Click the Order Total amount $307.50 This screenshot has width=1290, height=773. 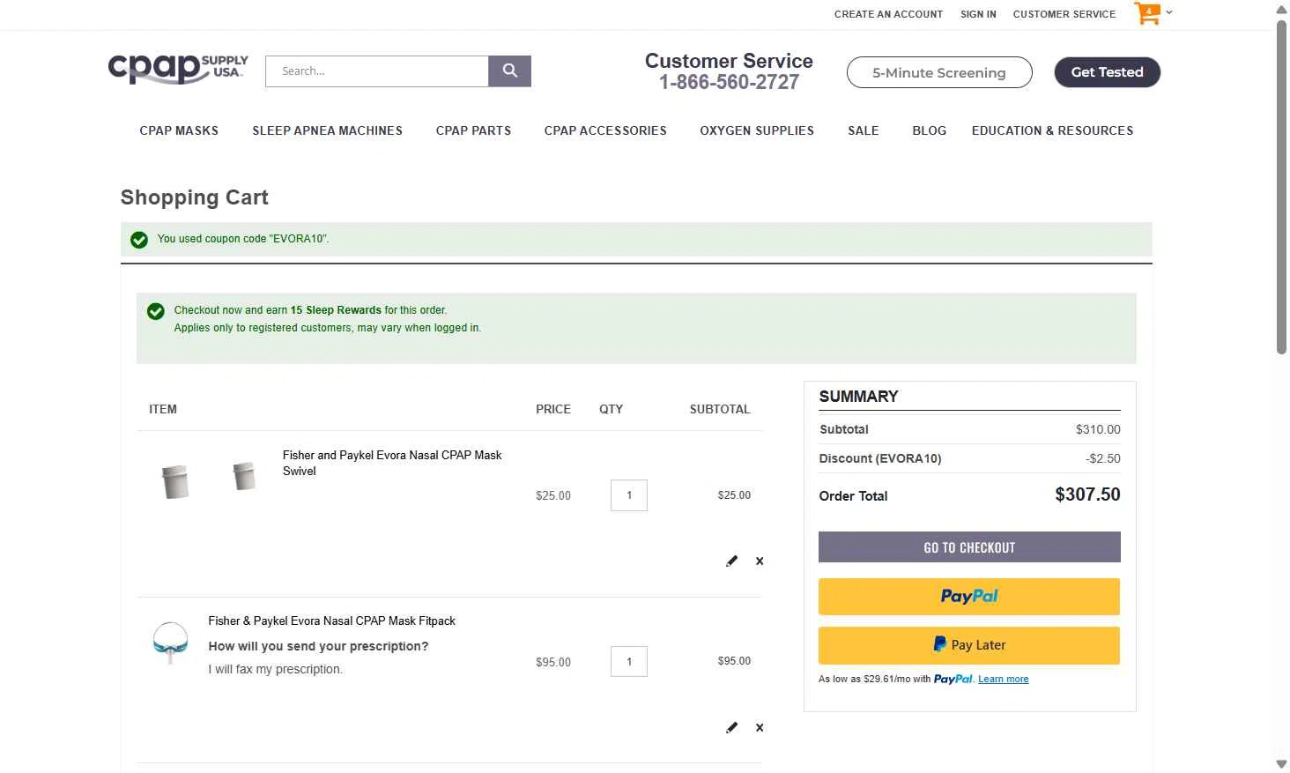tap(1087, 494)
